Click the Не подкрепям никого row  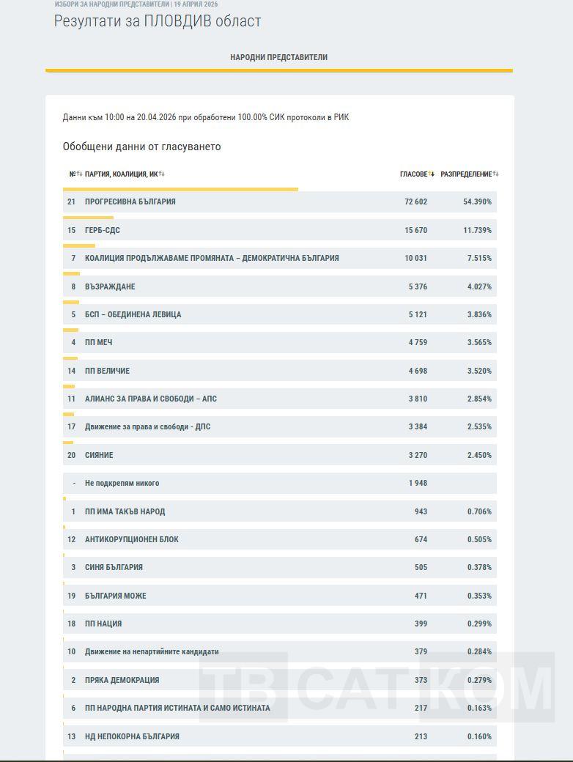point(279,483)
